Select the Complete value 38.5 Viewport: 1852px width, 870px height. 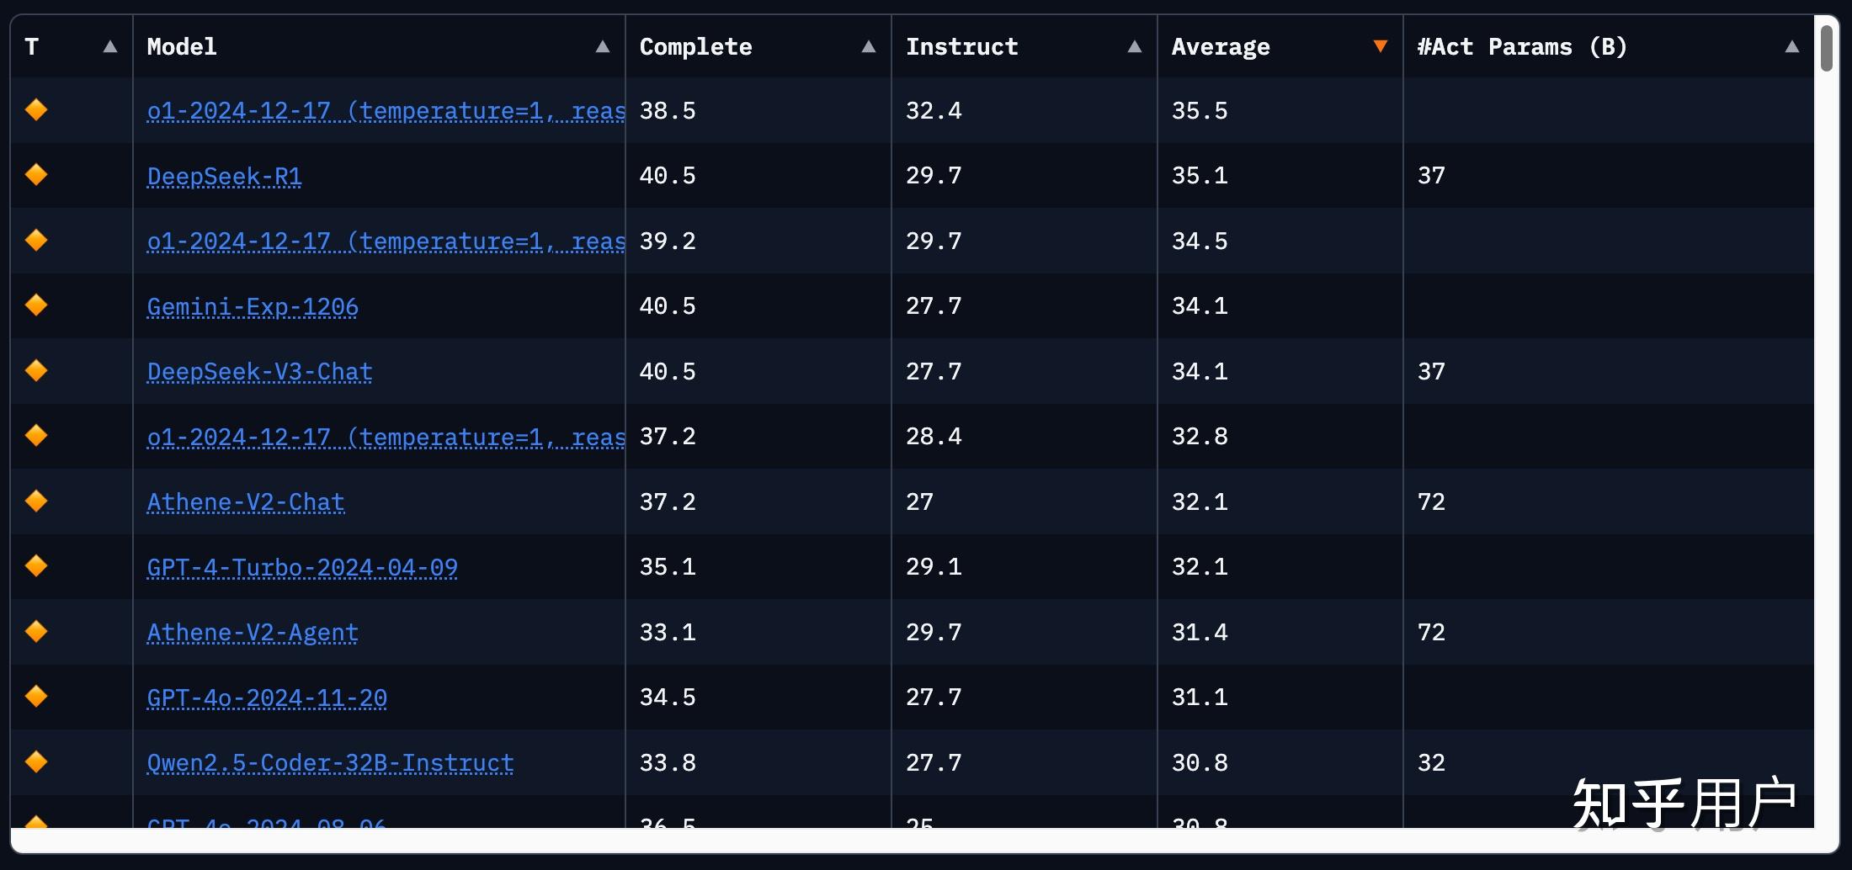pos(668,111)
